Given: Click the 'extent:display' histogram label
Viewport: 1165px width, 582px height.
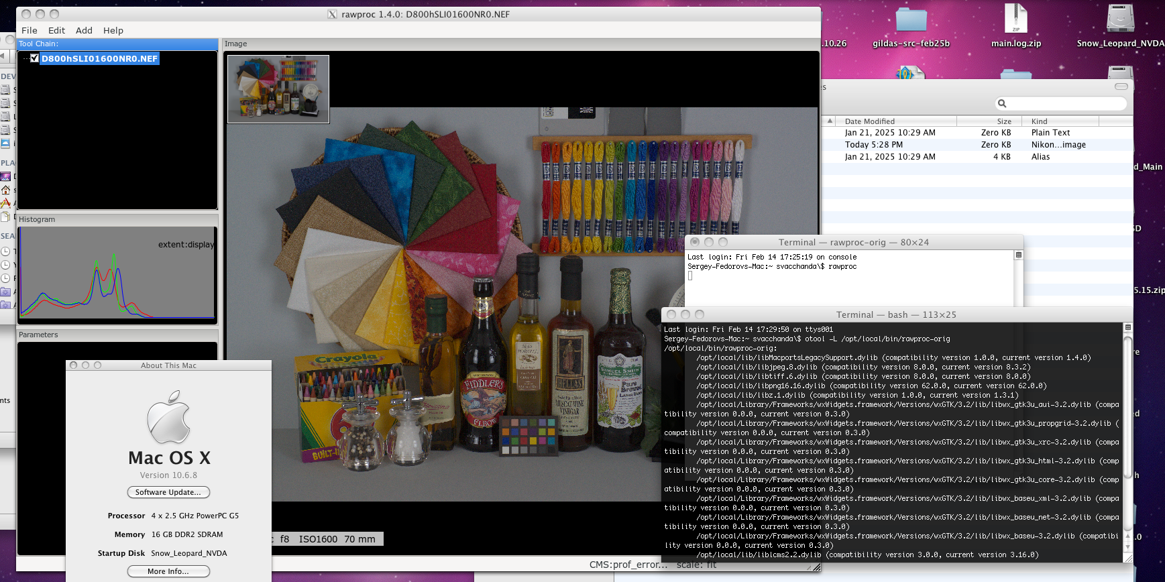Looking at the screenshot, I should coord(186,245).
